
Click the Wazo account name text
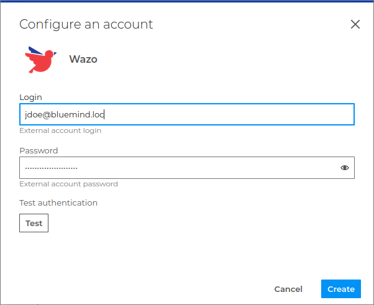tap(83, 60)
